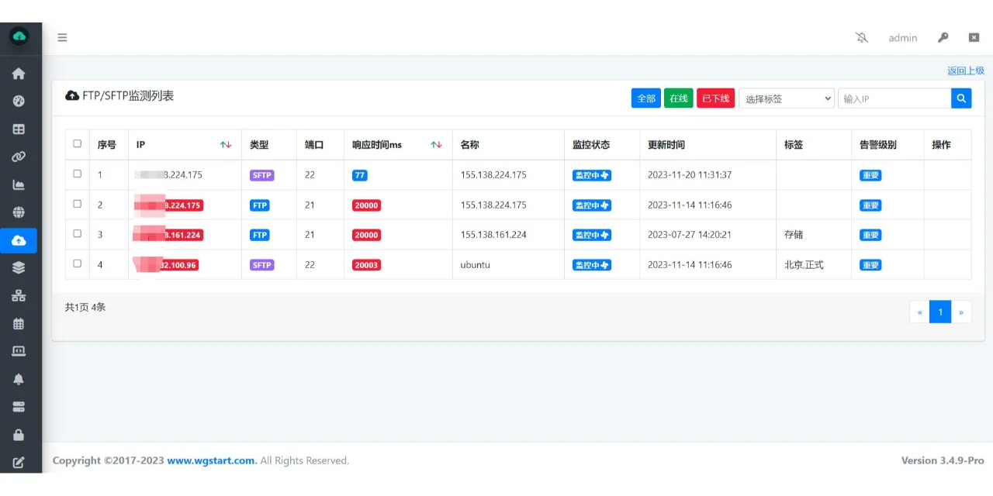Click the SFTP type badge in row 1
993x496 pixels.
[262, 175]
